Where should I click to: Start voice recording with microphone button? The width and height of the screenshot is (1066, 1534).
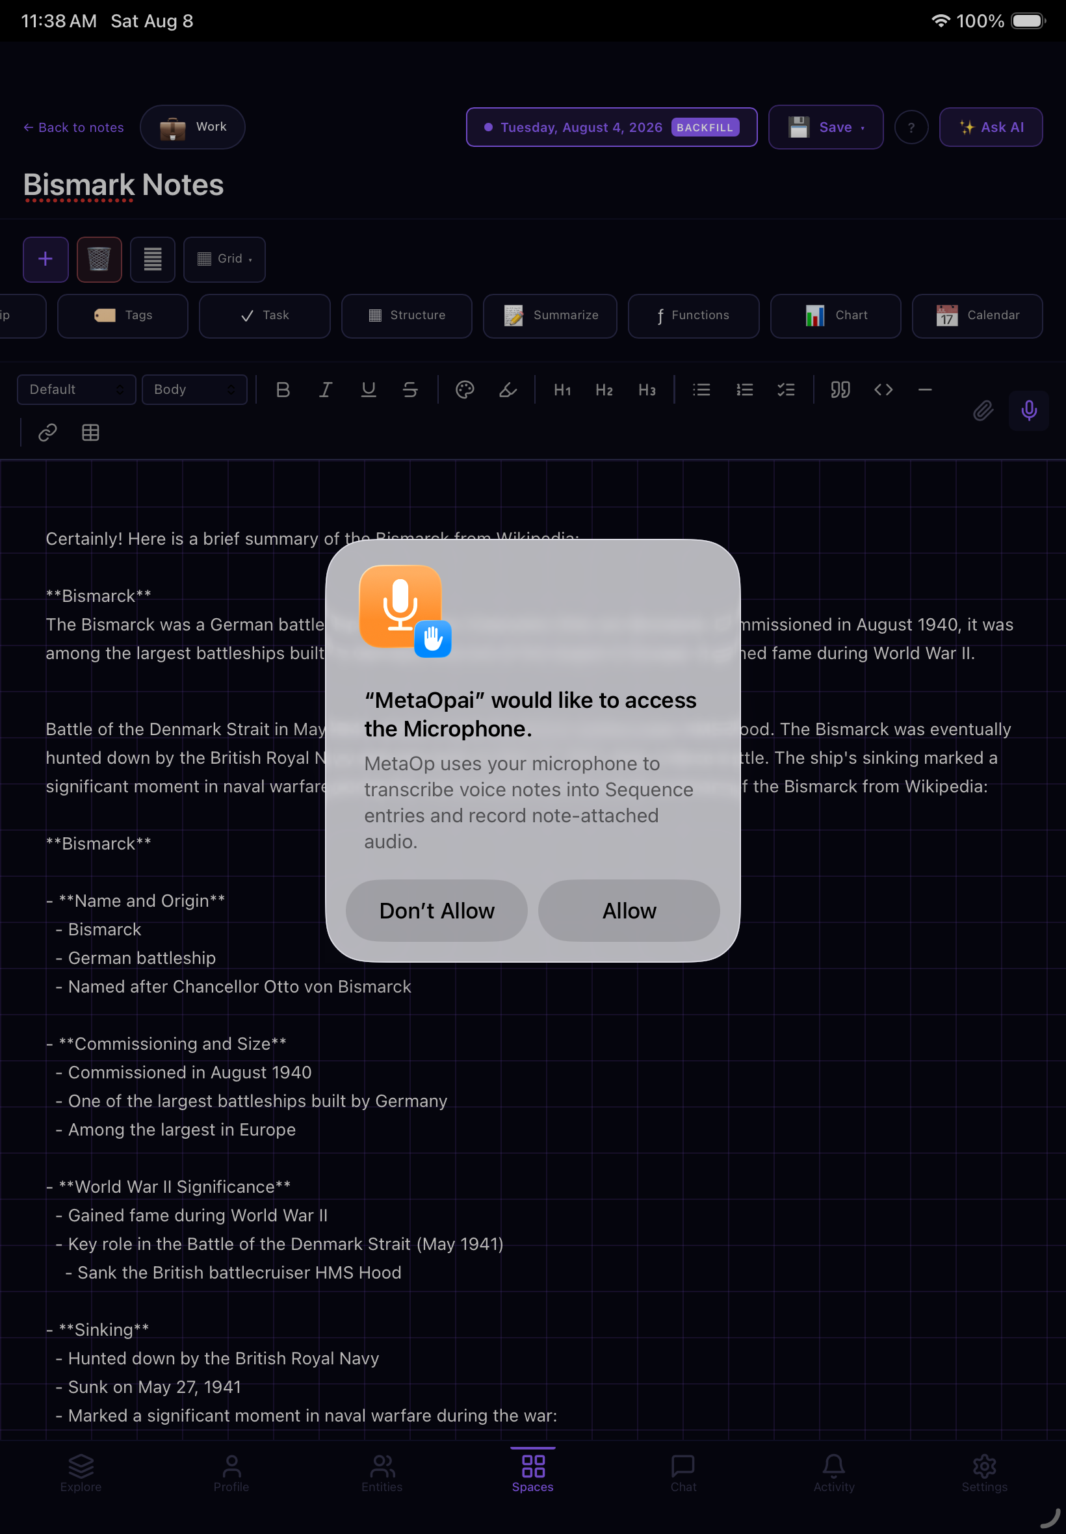[1028, 411]
